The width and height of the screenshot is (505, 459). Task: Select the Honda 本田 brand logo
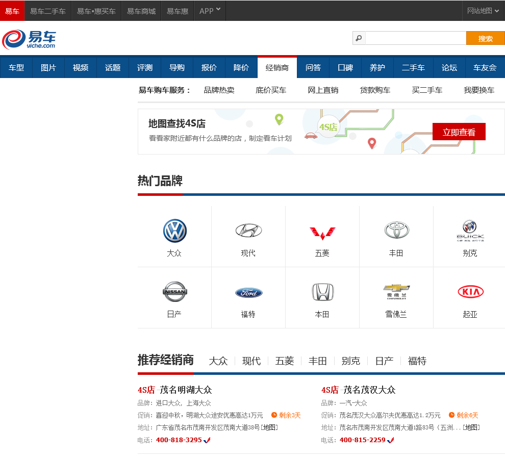(323, 292)
